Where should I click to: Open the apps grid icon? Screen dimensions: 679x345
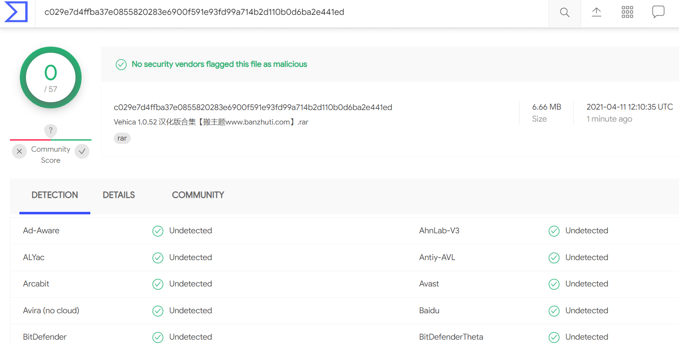(x=627, y=12)
